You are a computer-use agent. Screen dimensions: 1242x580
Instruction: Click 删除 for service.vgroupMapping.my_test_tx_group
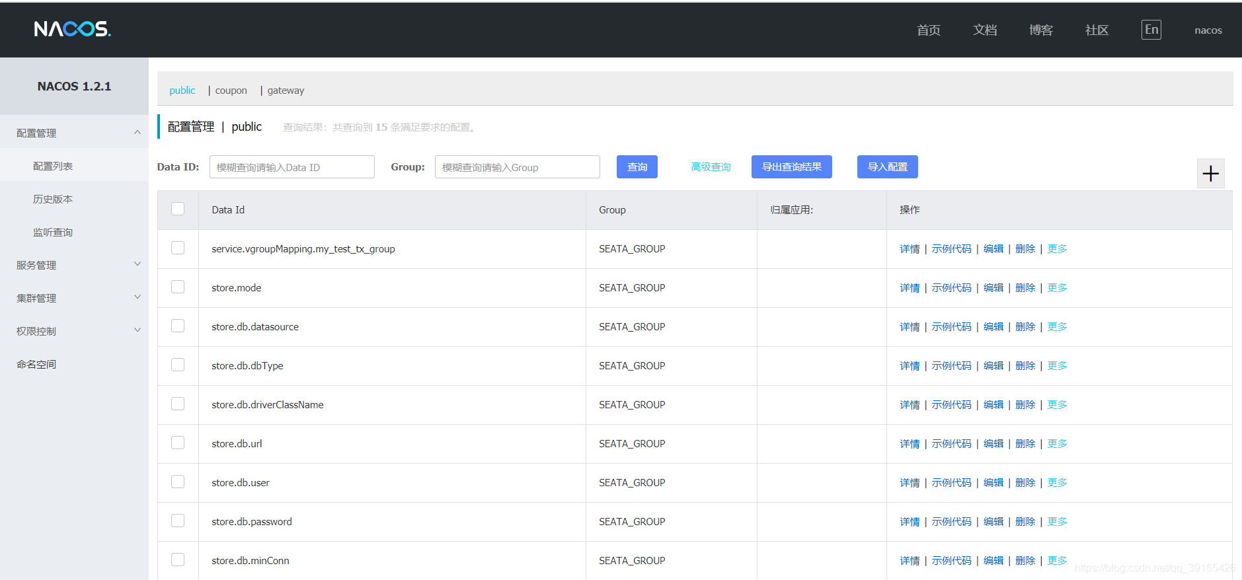click(x=1025, y=249)
